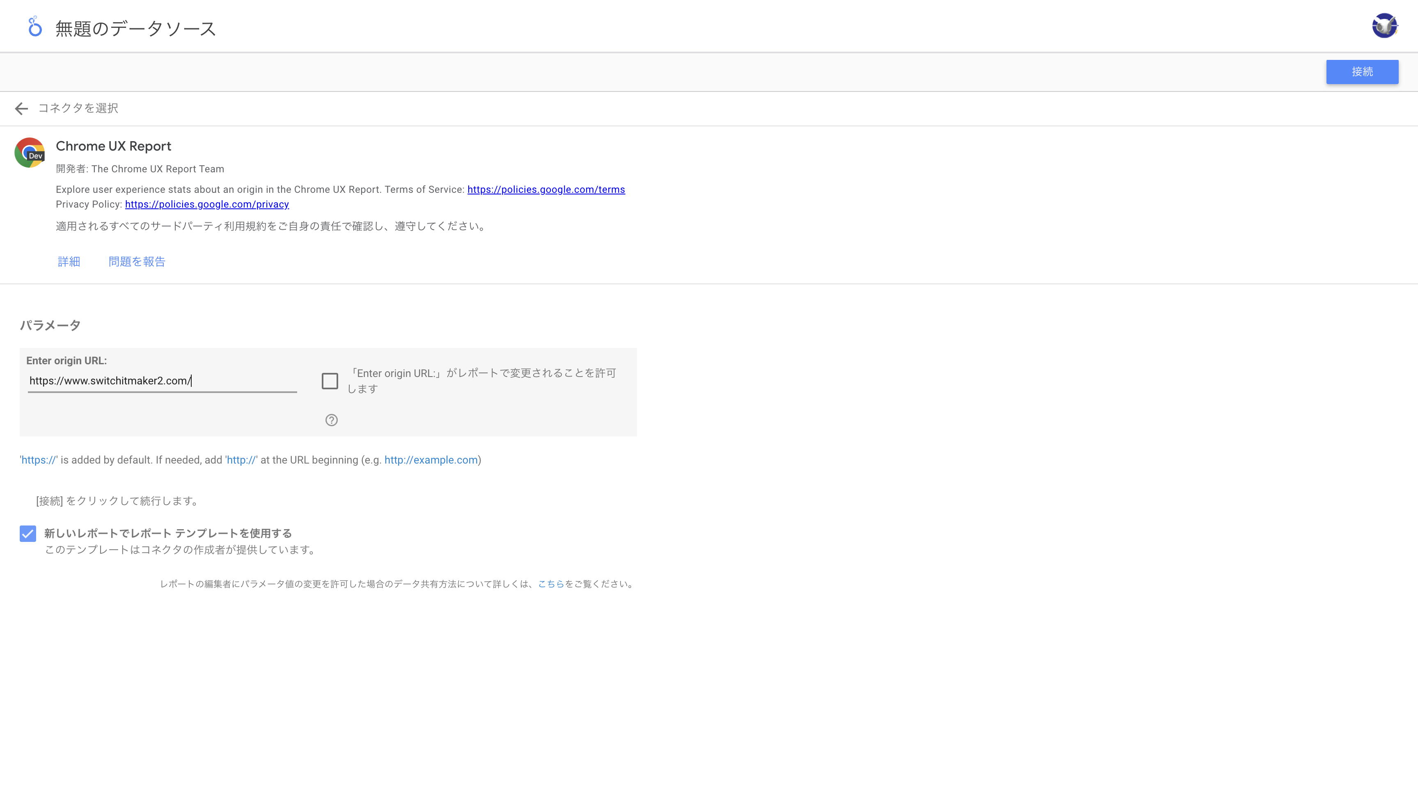Click the 詳細 details link

(69, 261)
